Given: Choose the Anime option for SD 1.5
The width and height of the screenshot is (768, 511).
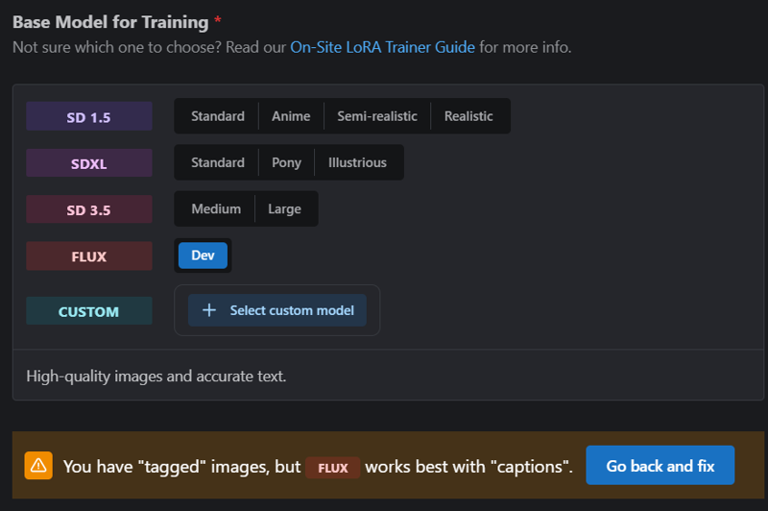Looking at the screenshot, I should (291, 116).
